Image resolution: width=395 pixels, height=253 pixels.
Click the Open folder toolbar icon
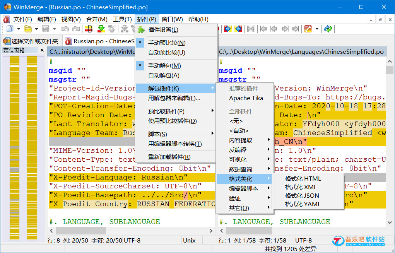pyautogui.click(x=27, y=29)
